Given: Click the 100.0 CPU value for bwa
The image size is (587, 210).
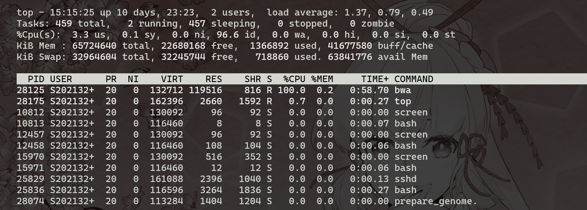Looking at the screenshot, I should click(x=291, y=90).
